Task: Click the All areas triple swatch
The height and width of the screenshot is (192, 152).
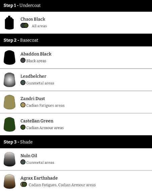Action: [x=24, y=26]
